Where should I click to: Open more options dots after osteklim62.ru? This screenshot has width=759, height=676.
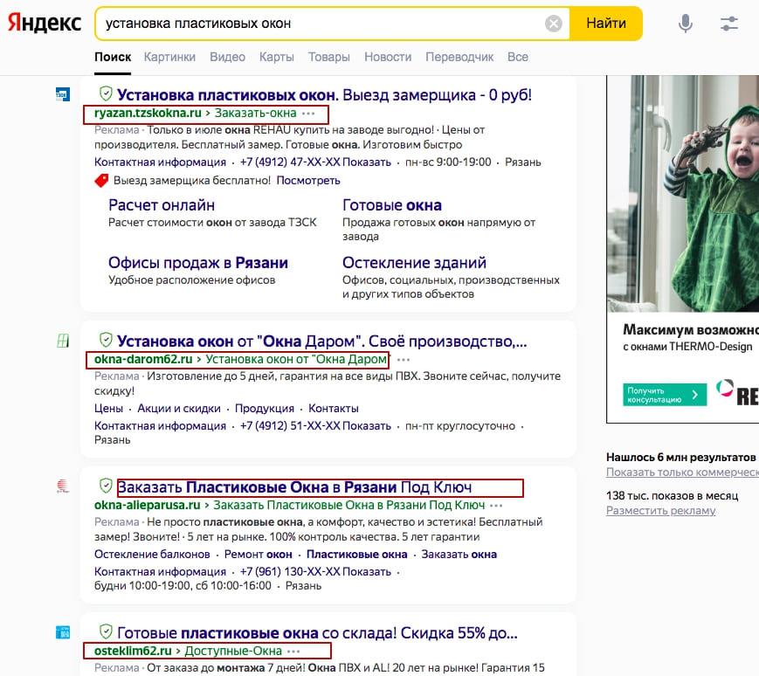click(293, 652)
